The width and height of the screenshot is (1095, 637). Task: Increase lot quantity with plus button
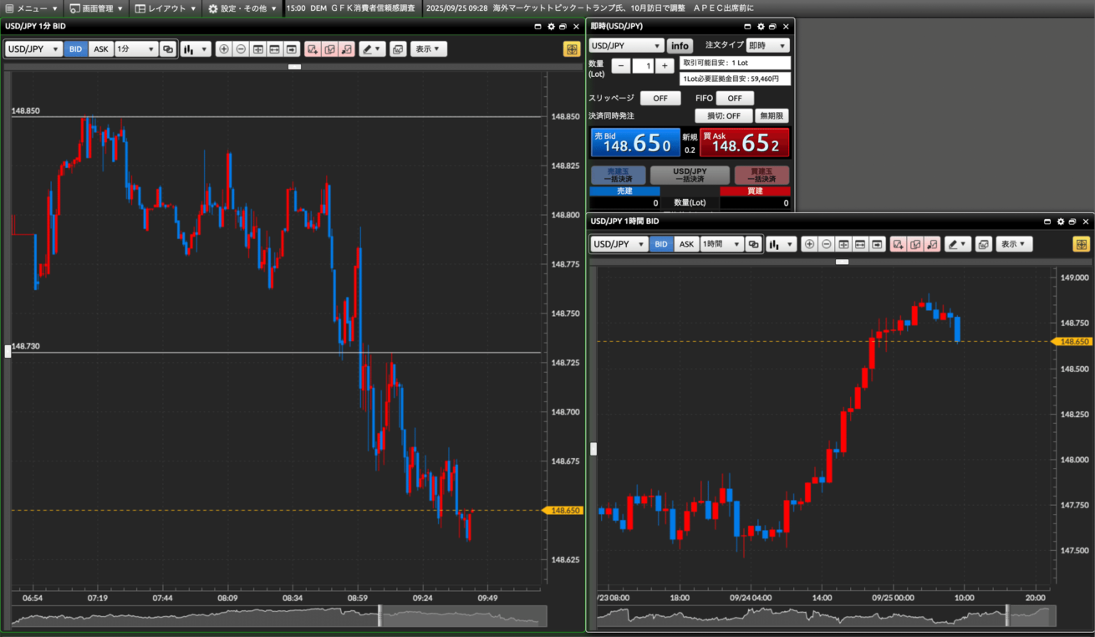664,66
